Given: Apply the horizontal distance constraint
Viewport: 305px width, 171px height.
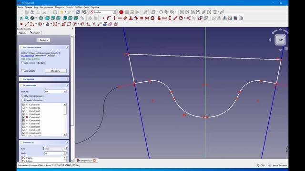Looking at the screenshot, I should pos(164,18).
